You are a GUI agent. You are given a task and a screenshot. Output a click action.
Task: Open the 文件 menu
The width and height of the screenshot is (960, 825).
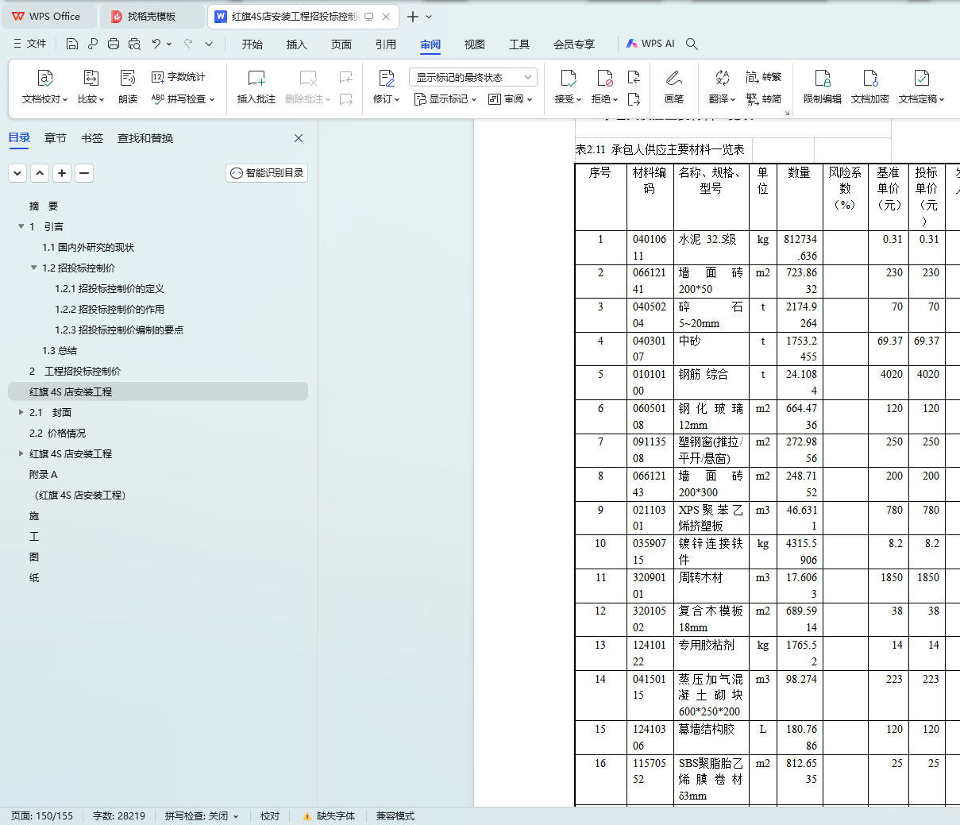tap(30, 44)
